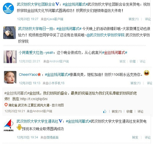Click the red location pin icon

6,105
